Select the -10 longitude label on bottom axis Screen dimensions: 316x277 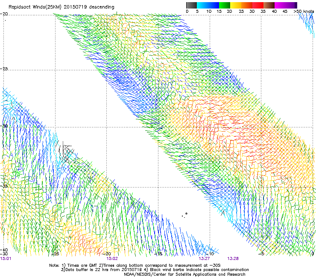click(x=210, y=254)
